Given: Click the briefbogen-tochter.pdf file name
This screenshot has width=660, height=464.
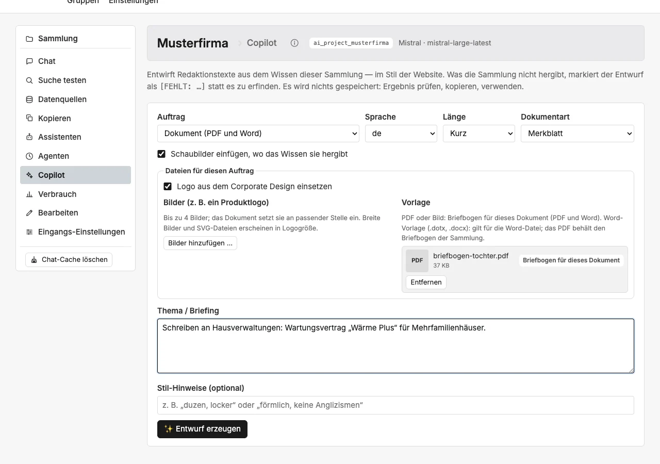Looking at the screenshot, I should pos(471,256).
